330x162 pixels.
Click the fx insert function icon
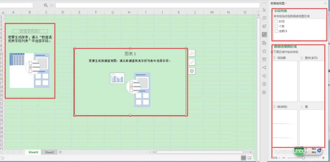[x=52, y=5]
